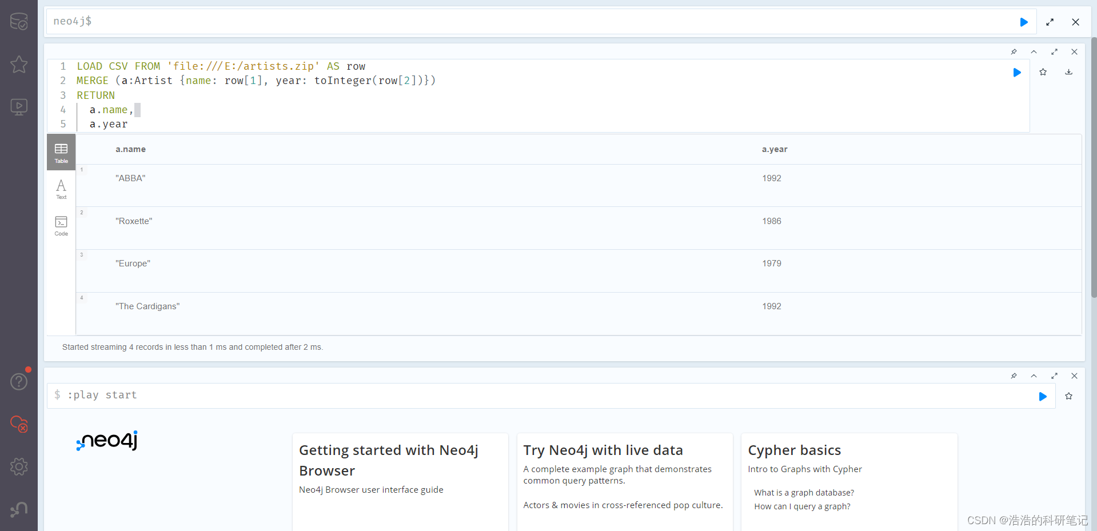Viewport: 1097px width, 531px height.
Task: Collapse the LOAD CSV result frame
Action: tap(1034, 52)
